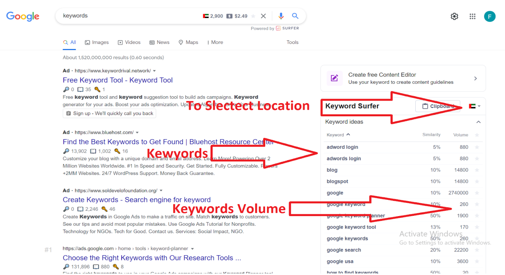Star all keywords via header star
The height and width of the screenshot is (275, 505).
(x=477, y=135)
